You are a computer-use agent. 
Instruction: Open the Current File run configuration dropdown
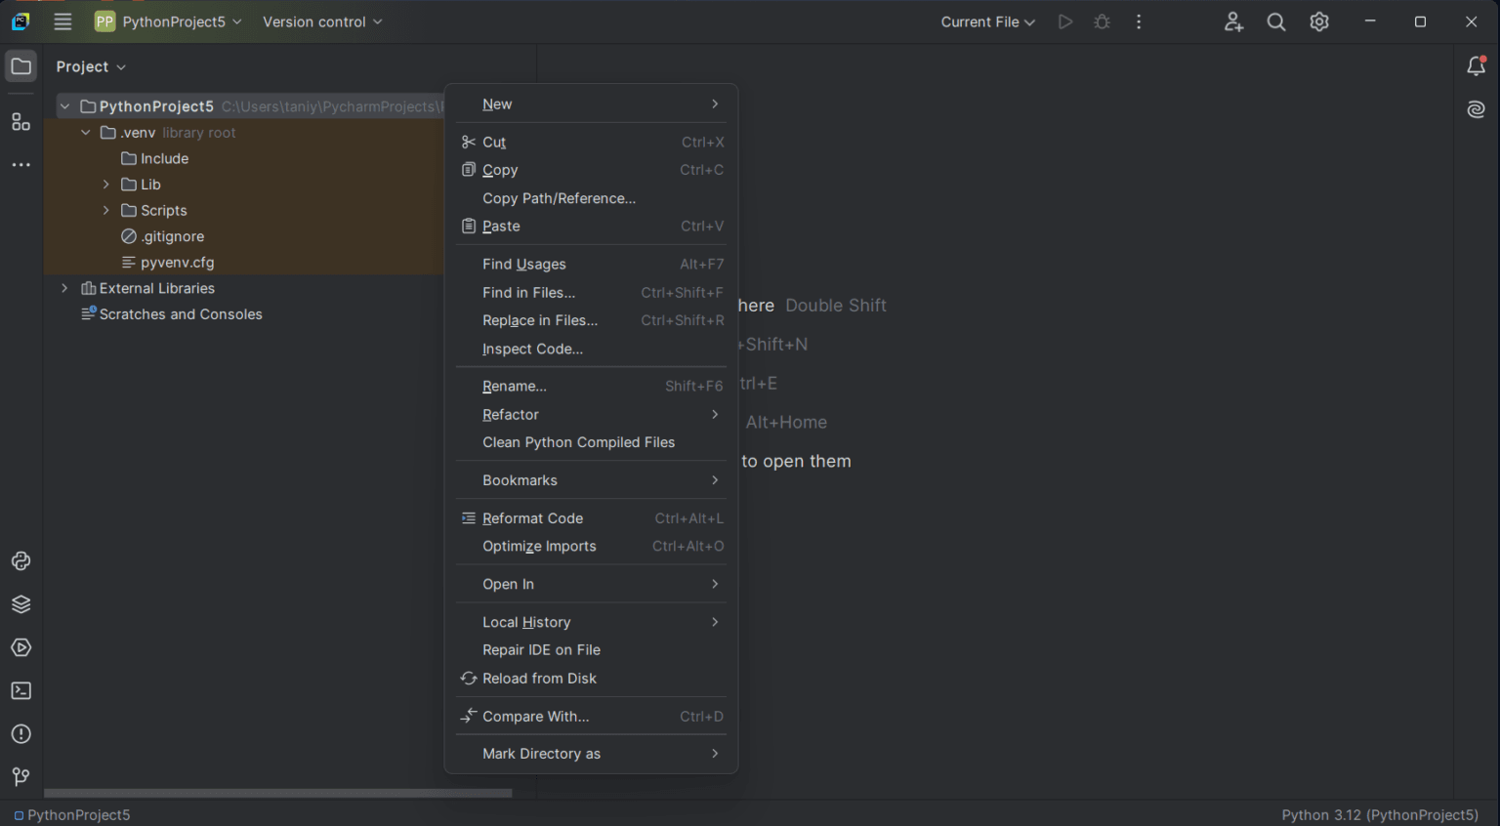pos(986,21)
